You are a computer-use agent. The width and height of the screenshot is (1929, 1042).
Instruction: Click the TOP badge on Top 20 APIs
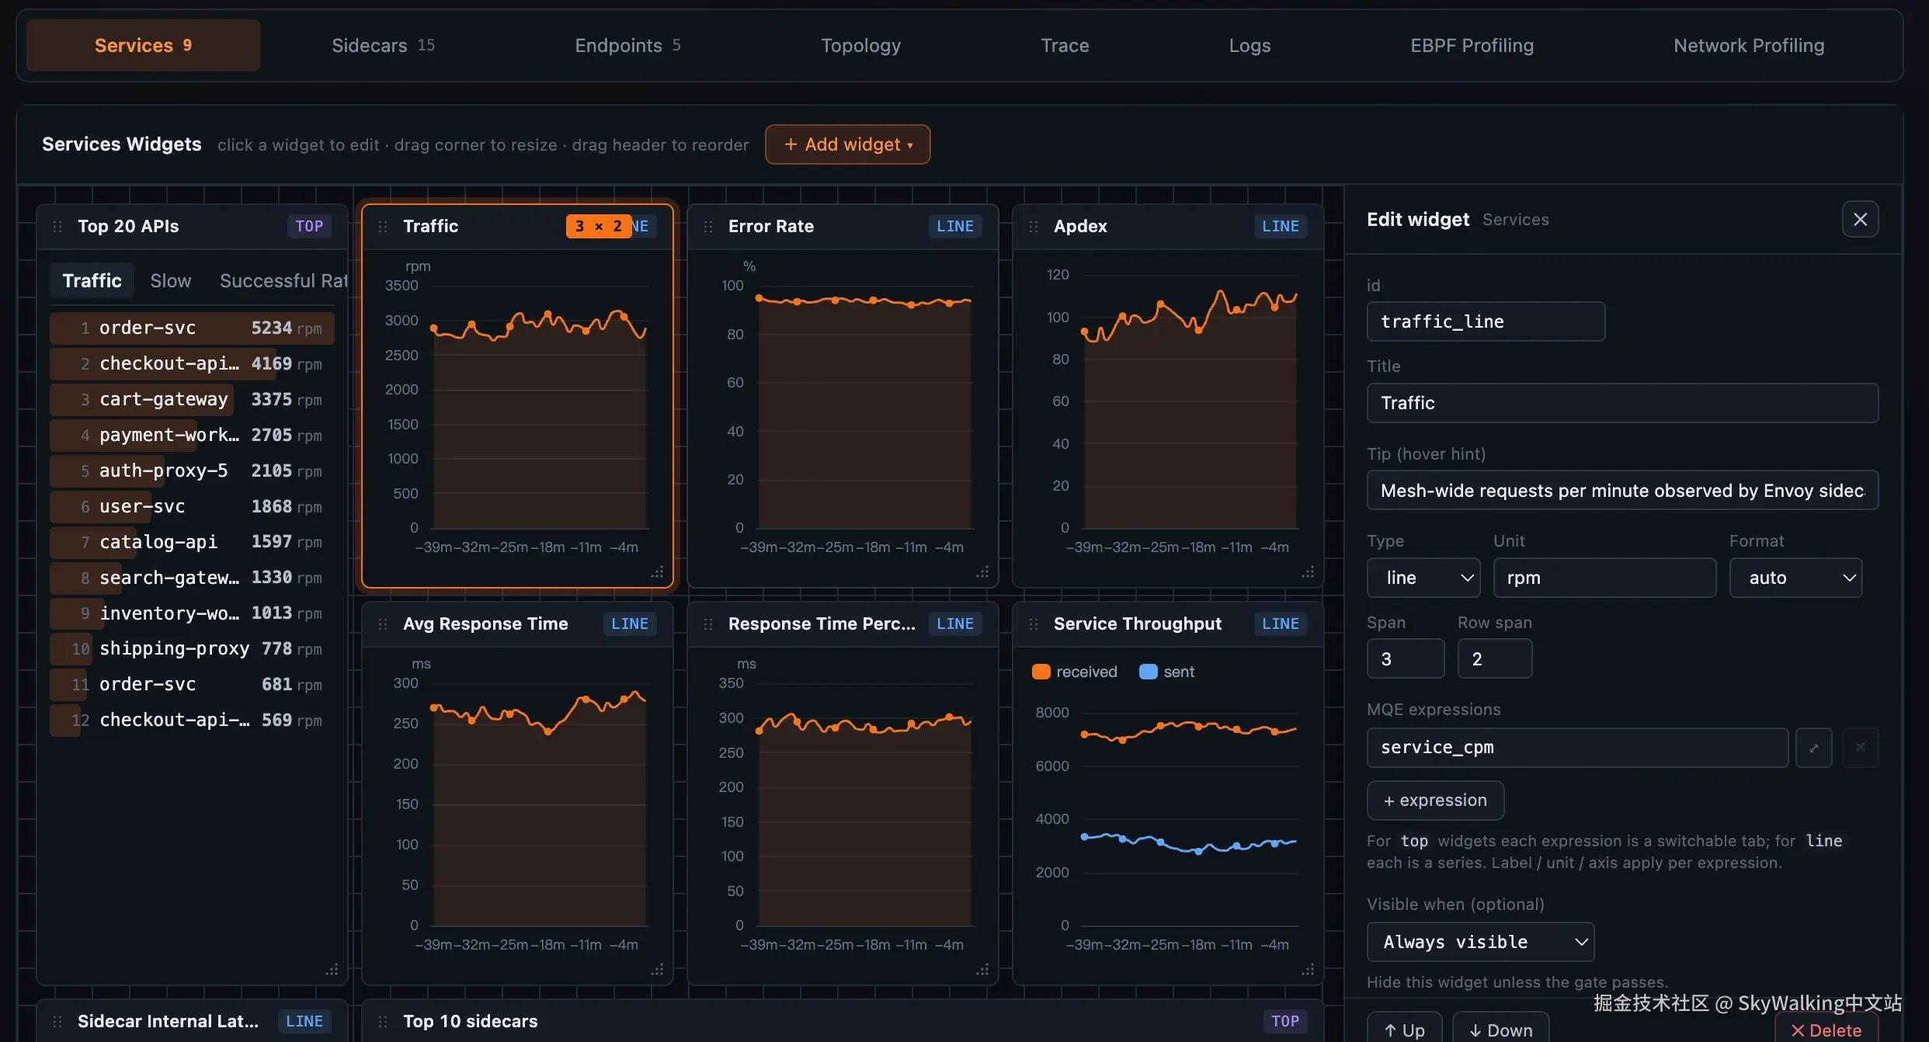pyautogui.click(x=309, y=226)
